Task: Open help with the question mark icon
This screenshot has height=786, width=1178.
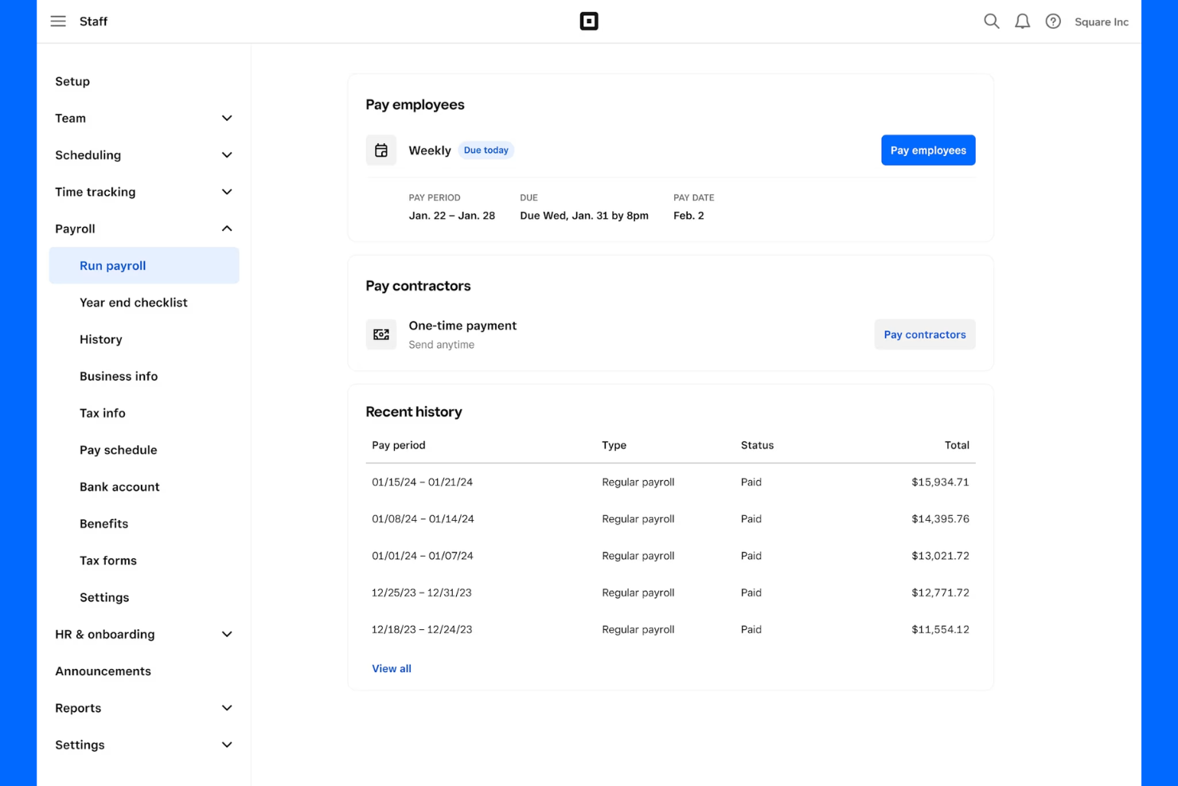Action: [x=1053, y=22]
